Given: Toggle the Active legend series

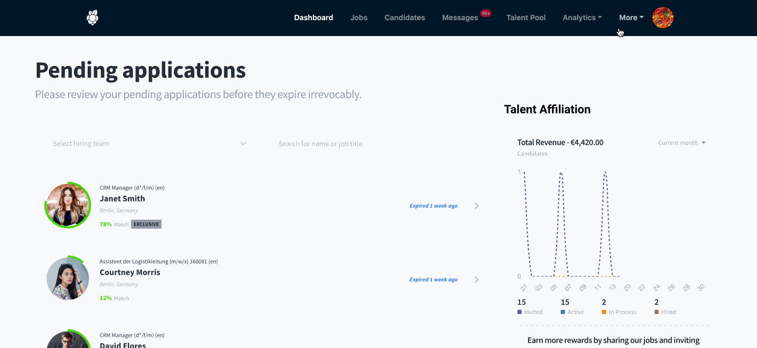Looking at the screenshot, I should click(572, 312).
